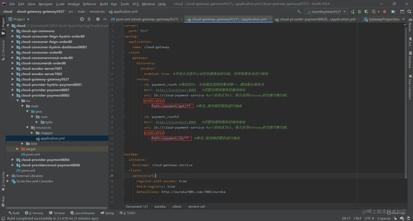
Task: Switch to GatewayProperties editor tab
Action: (x=382, y=19)
